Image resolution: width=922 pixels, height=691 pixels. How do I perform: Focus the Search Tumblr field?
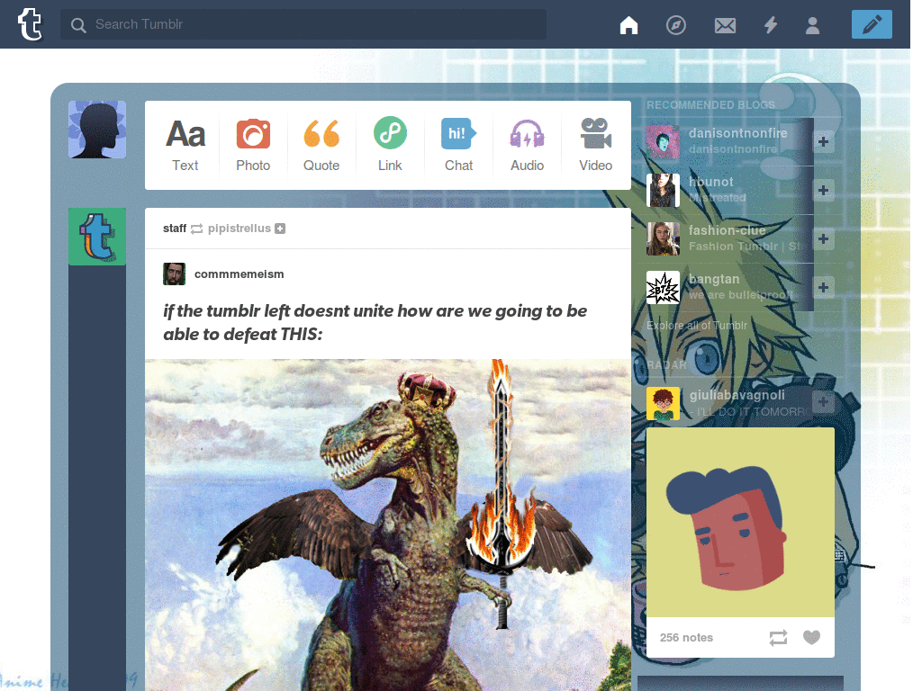pos(303,24)
